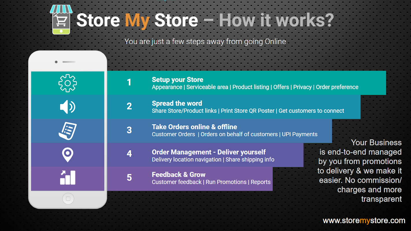Click the Store My Store shopping cart logo
The image size is (411, 231).
pyautogui.click(x=61, y=20)
